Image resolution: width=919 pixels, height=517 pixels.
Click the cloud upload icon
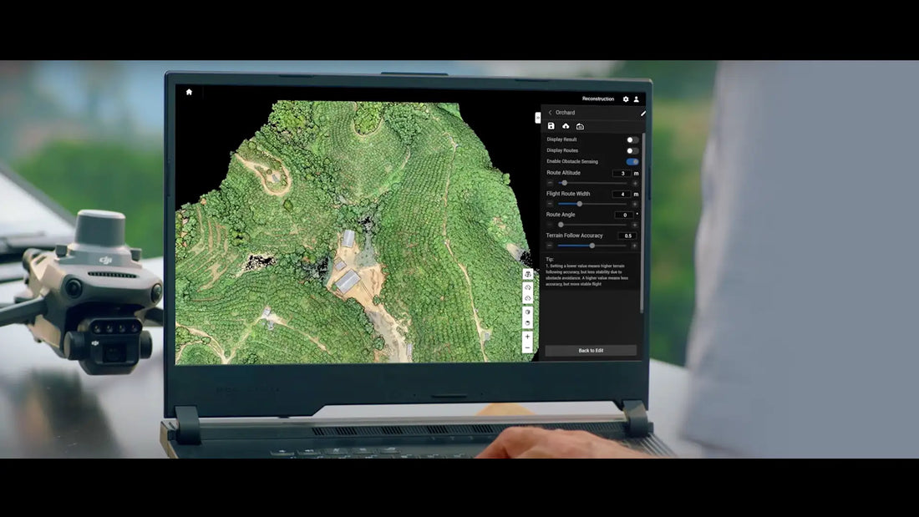point(566,126)
